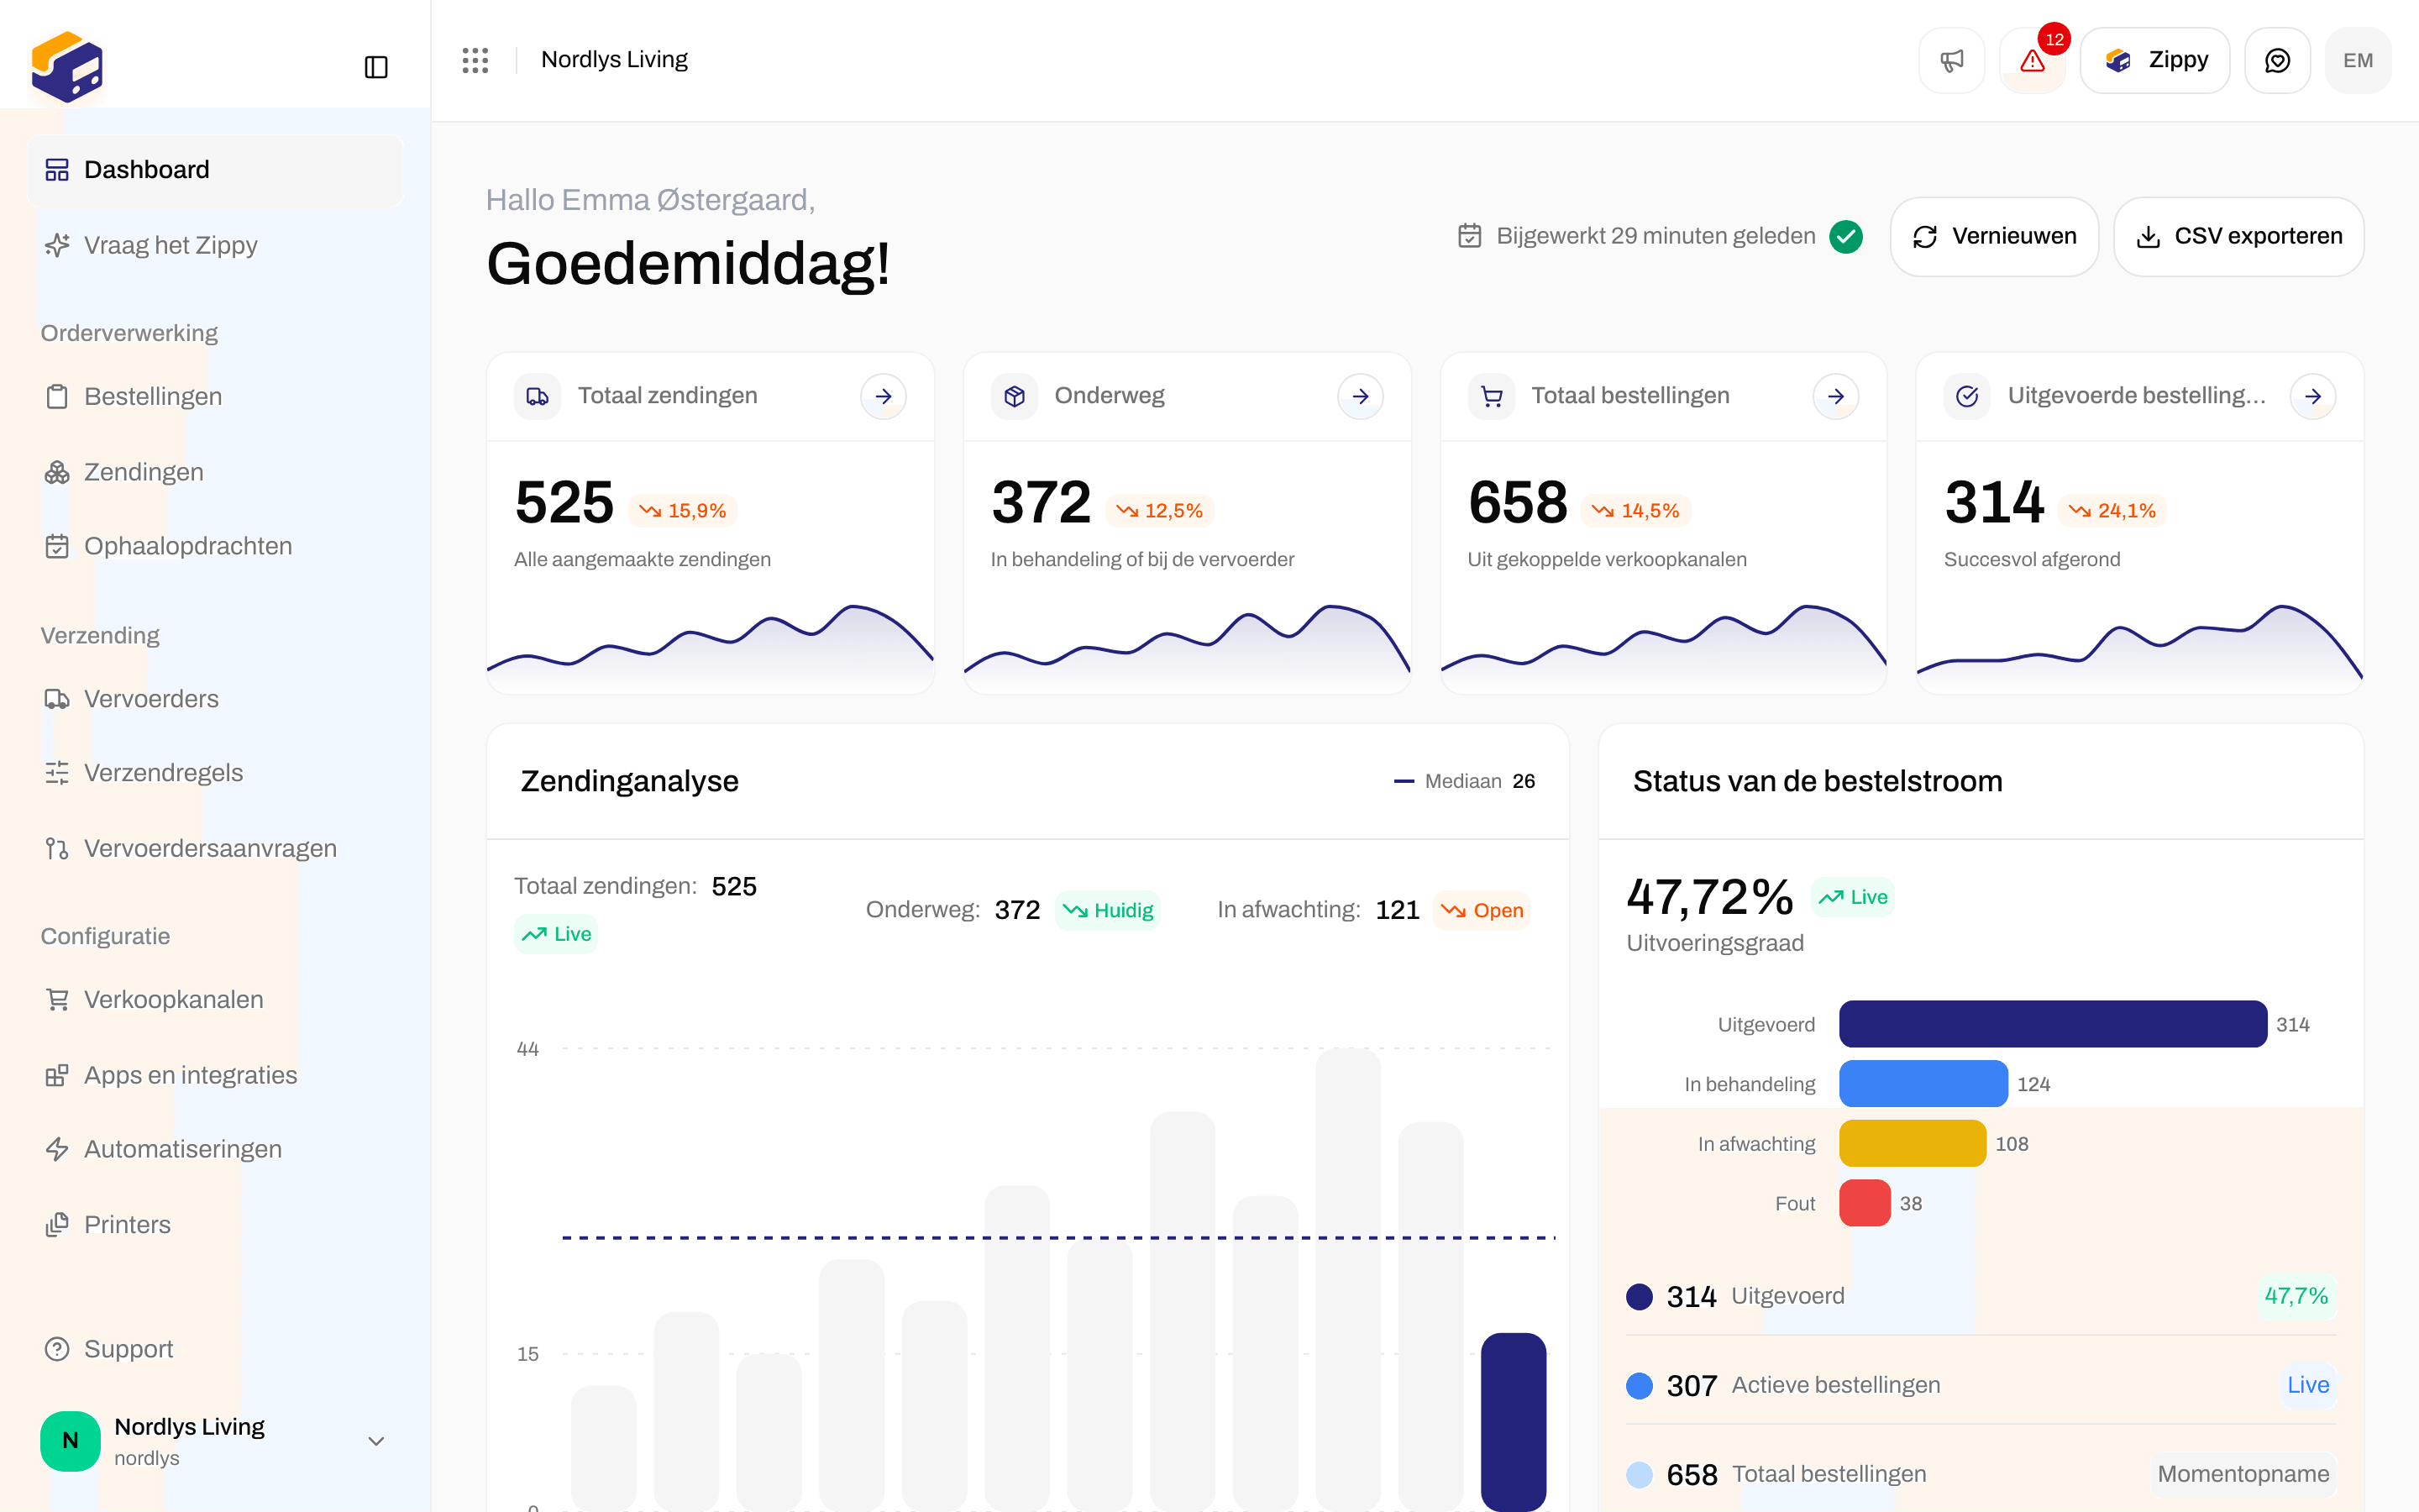2419x1512 pixels.
Task: Open the Zippy assistant button
Action: 2155,61
